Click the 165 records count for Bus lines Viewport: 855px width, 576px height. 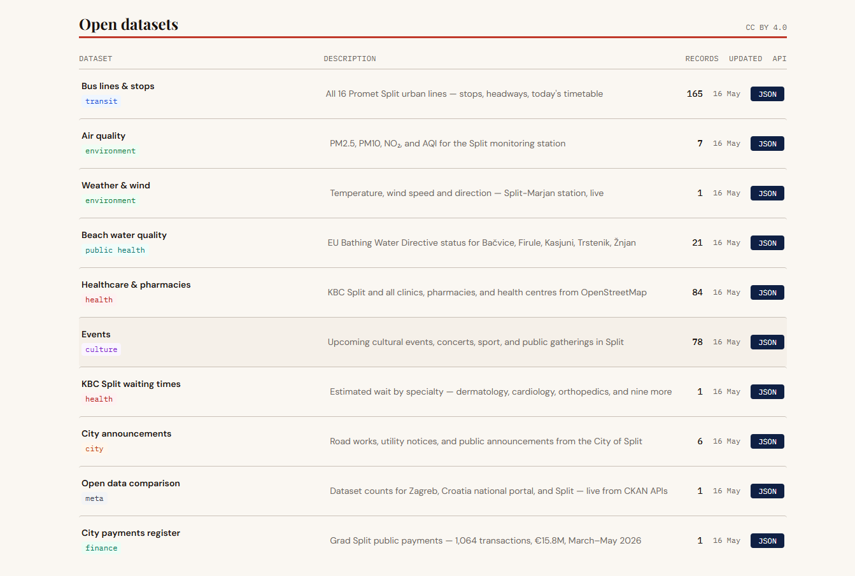pos(695,94)
